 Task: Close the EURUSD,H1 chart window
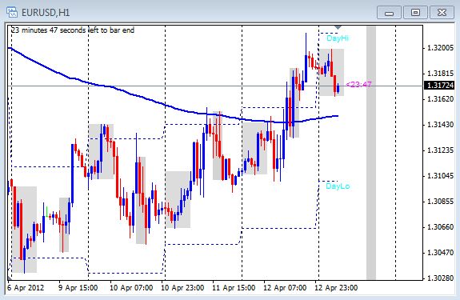click(x=442, y=13)
